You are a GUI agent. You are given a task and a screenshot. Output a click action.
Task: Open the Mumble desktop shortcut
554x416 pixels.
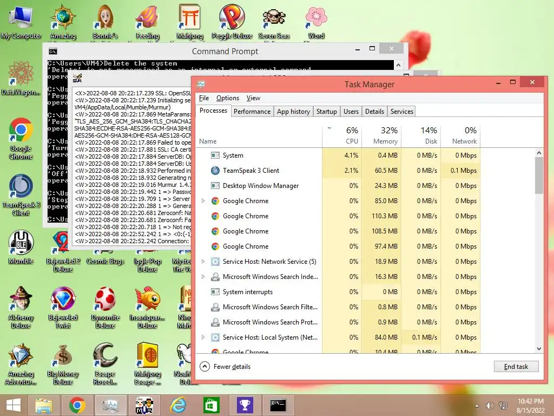pyautogui.click(x=21, y=247)
